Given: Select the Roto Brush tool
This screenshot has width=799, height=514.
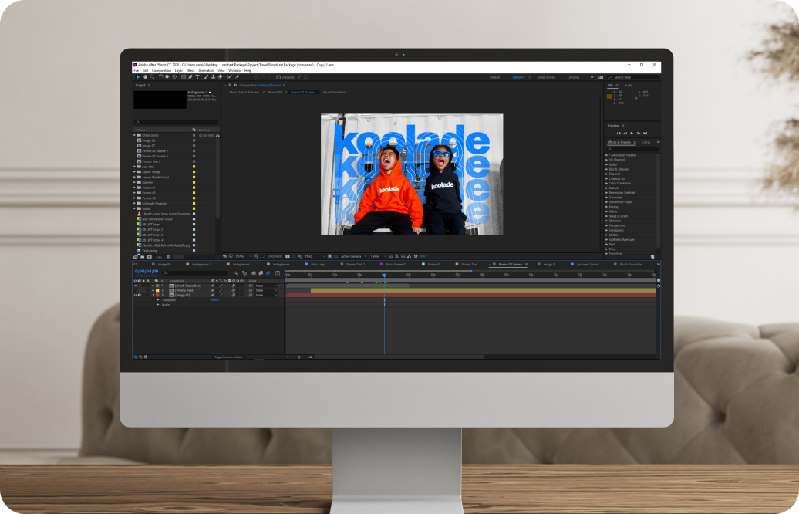Looking at the screenshot, I should [229, 77].
